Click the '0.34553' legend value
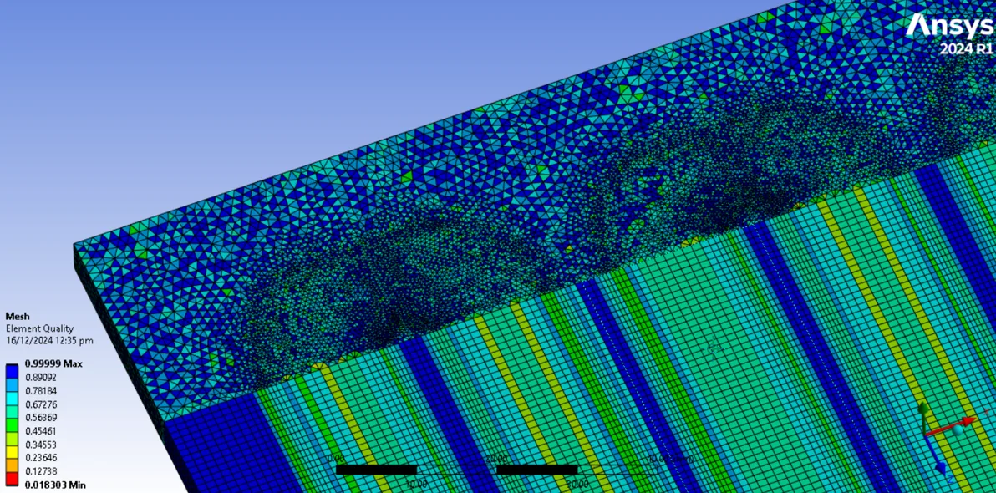This screenshot has width=996, height=493. point(42,444)
